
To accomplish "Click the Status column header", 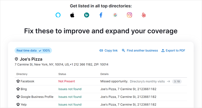I will 62,74.
